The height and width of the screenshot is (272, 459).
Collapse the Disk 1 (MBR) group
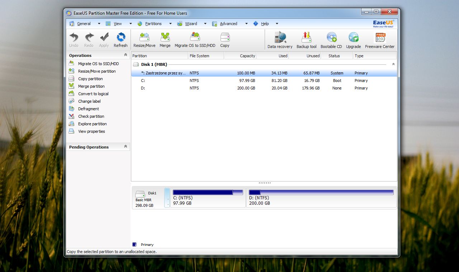pyautogui.click(x=393, y=64)
